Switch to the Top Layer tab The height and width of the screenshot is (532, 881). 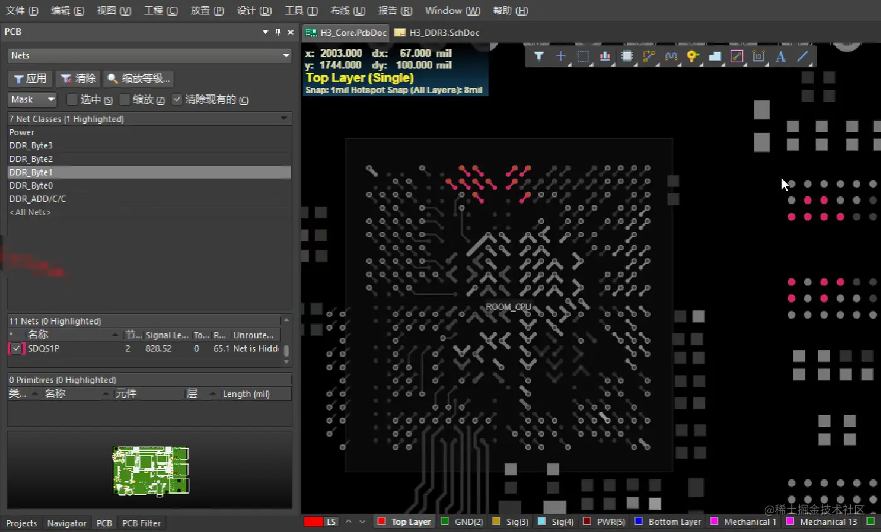(x=404, y=522)
